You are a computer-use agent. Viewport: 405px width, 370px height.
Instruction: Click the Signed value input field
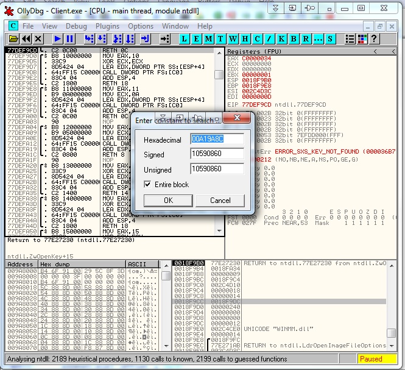pyautogui.click(x=217, y=154)
